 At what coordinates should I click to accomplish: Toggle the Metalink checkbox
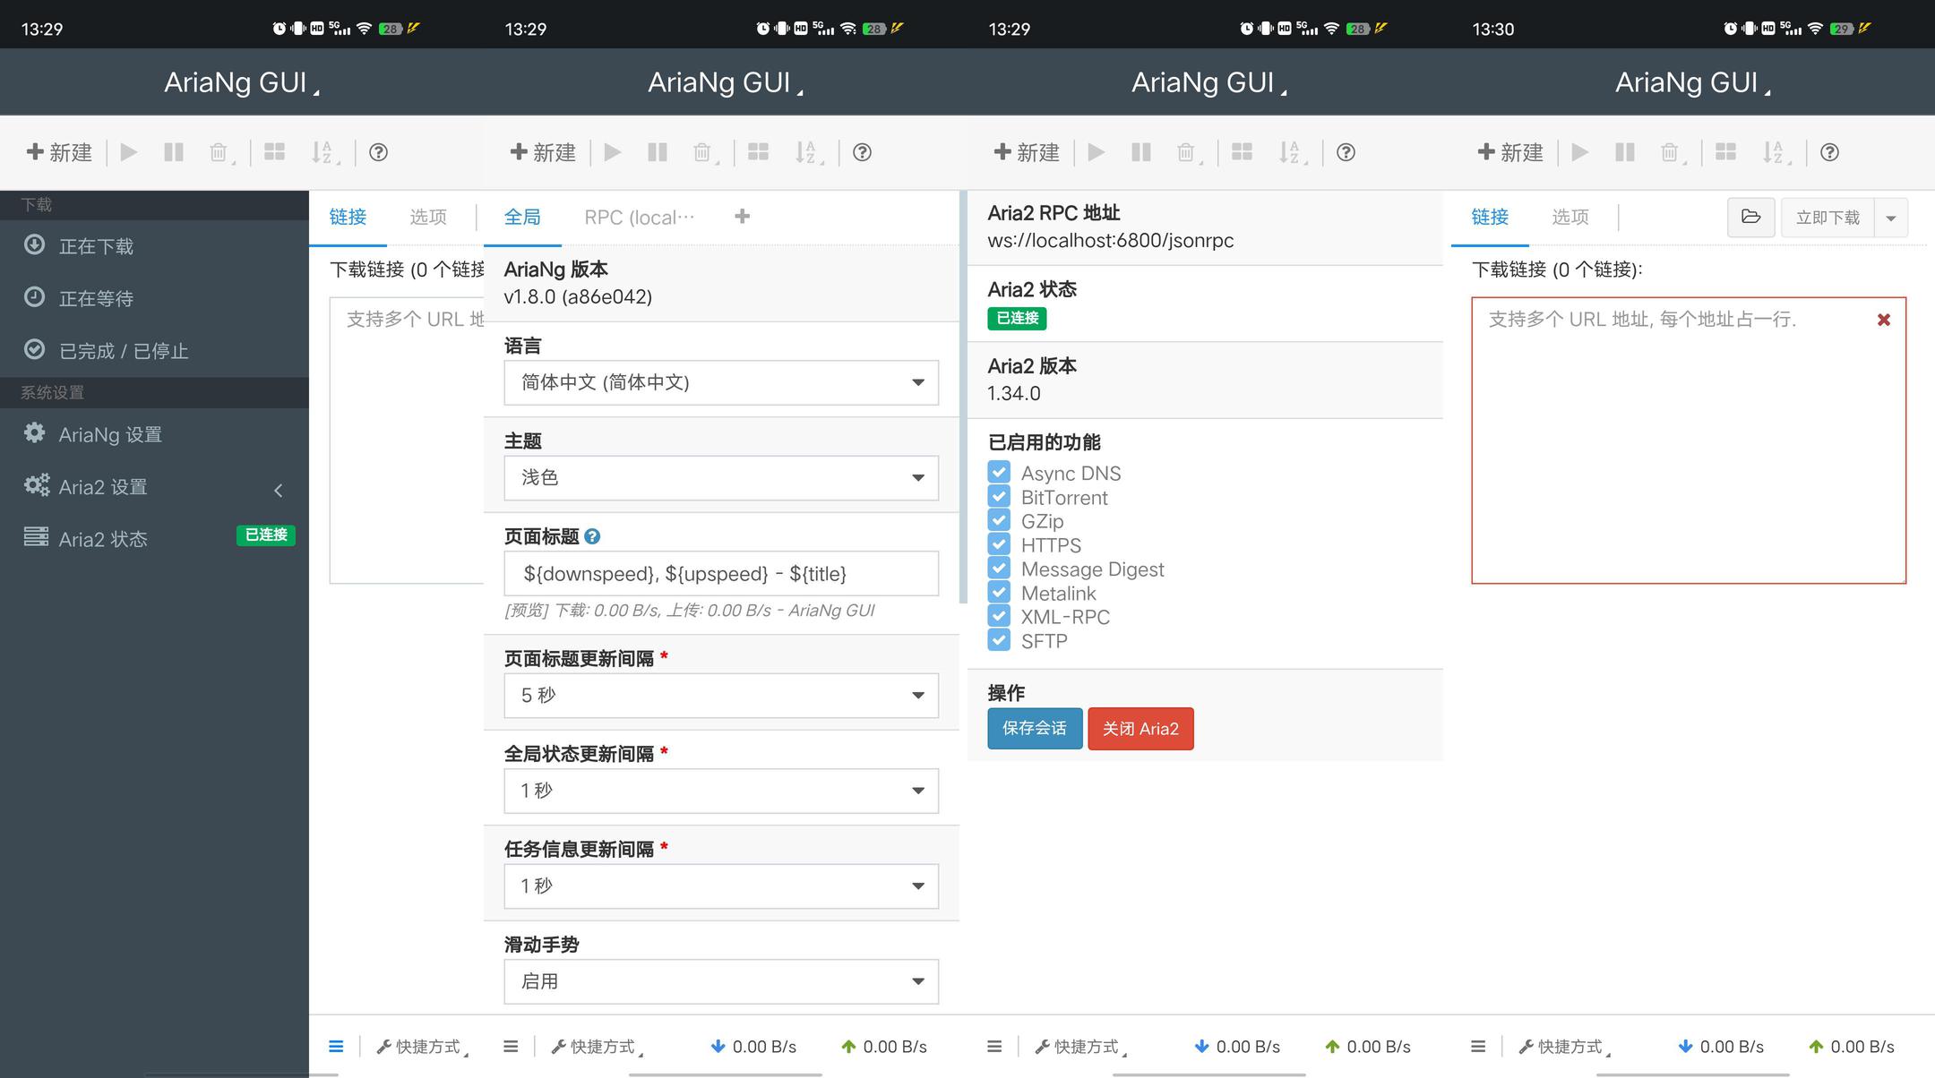pyautogui.click(x=999, y=593)
